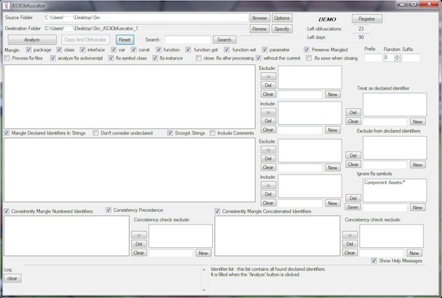Screen dimensions: 442x298
Task: Toggle Consistently Mangle Numbered Identifiers
Action: tap(7, 211)
